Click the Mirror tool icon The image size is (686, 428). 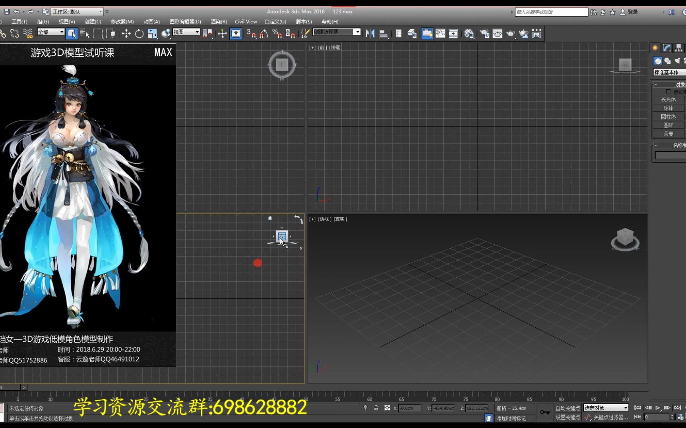(x=370, y=34)
